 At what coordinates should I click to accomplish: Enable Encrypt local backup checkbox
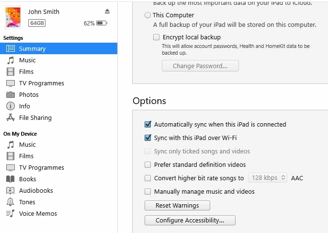[156, 37]
